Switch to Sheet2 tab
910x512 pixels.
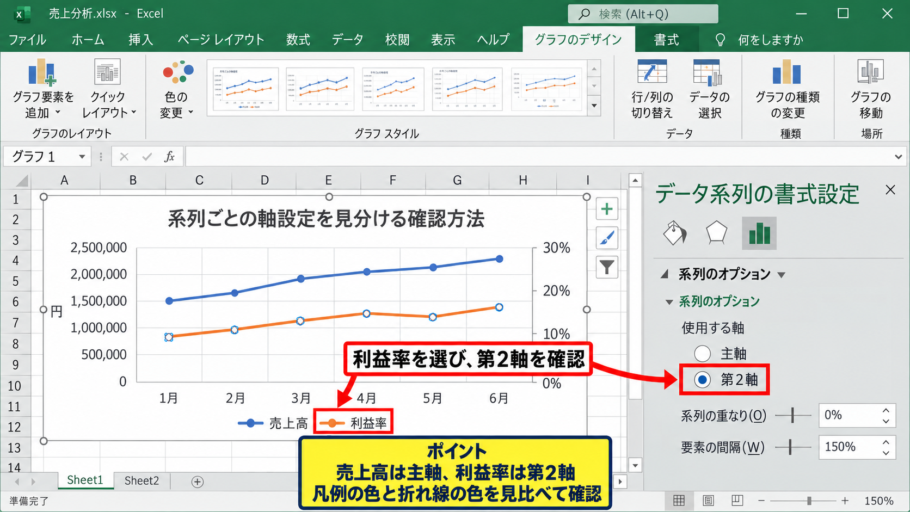[x=142, y=481]
